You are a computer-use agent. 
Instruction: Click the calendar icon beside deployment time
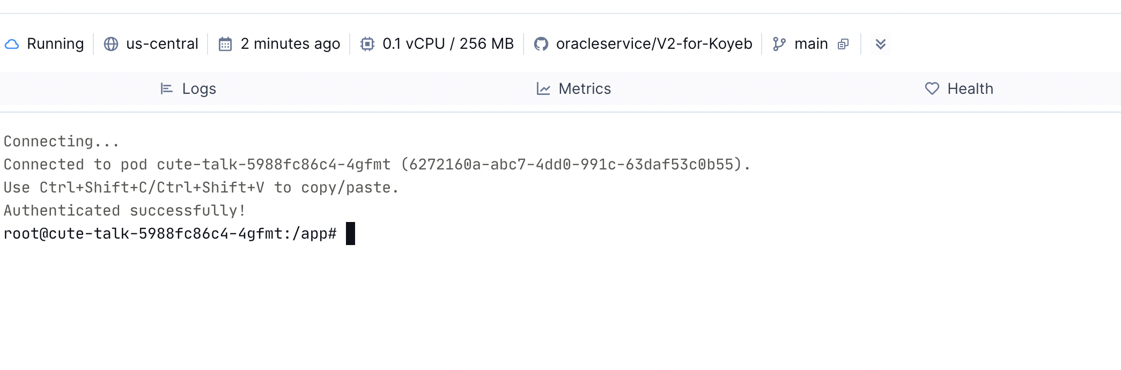(x=225, y=44)
